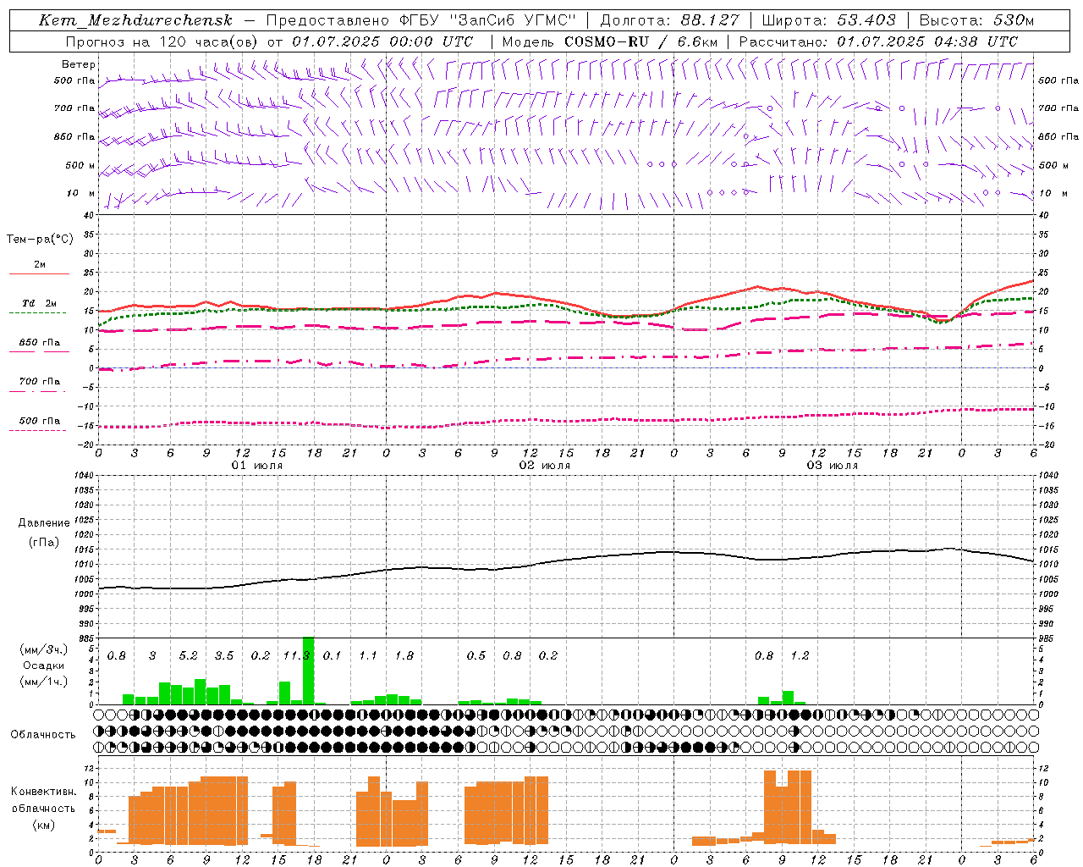Click the Осадки precipitation label

point(43,665)
